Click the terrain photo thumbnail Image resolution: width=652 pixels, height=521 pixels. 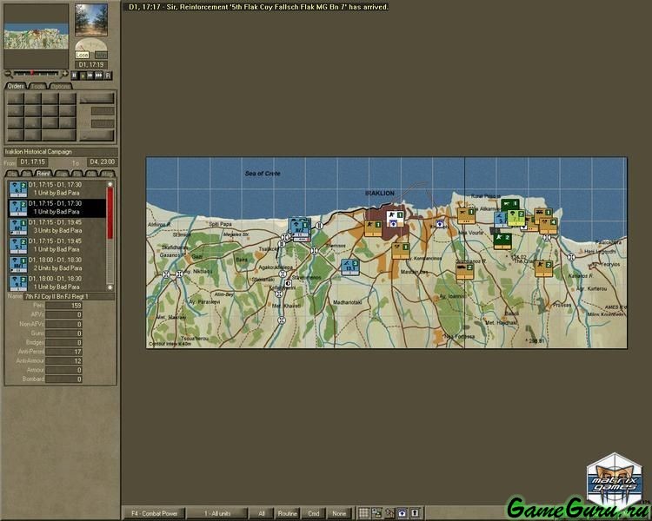tap(91, 19)
